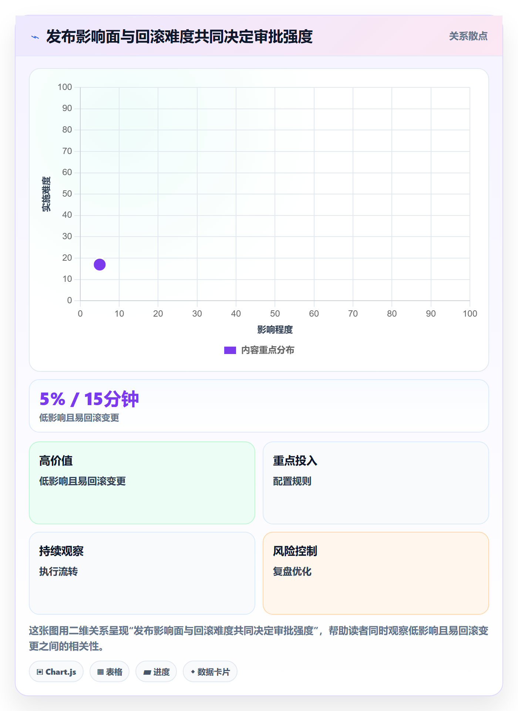This screenshot has width=518, height=711.
Task: Click the 实施难度 y-axis title
Action: click(x=46, y=194)
